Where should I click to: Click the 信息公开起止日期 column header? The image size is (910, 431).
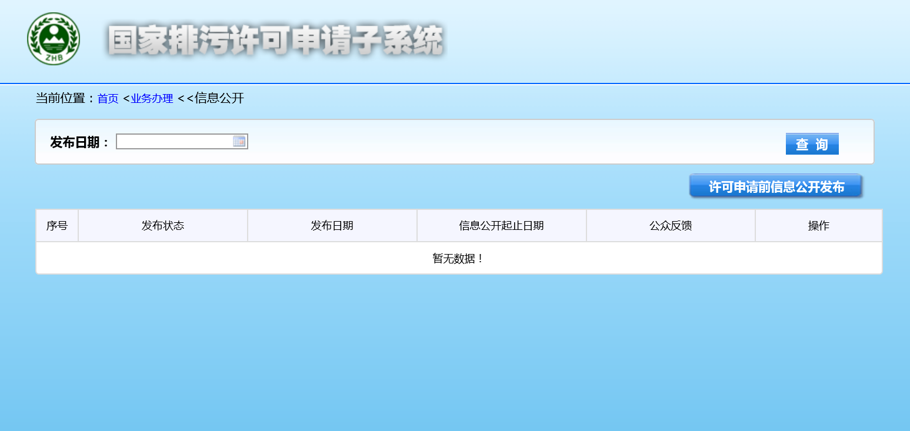pyautogui.click(x=501, y=226)
